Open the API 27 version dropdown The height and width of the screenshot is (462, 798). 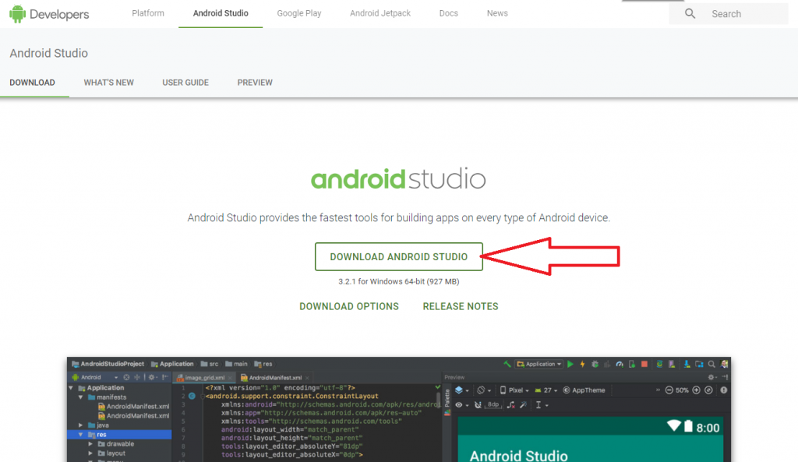pos(546,390)
